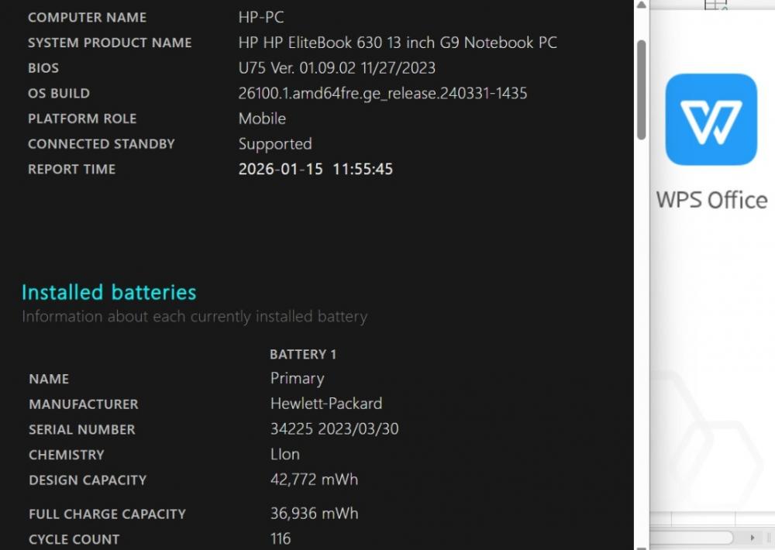Viewport: 775px width, 550px height.
Task: Click the WPS horizontal scrollbar track
Action: 692,538
